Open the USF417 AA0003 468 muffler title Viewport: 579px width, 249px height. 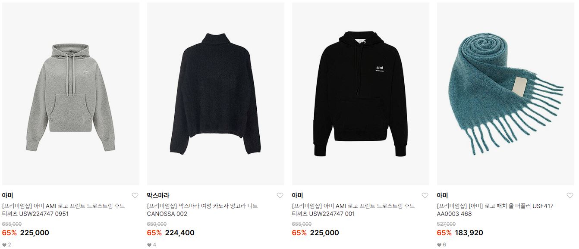point(495,210)
